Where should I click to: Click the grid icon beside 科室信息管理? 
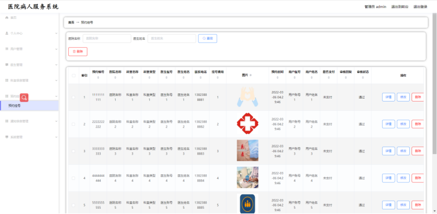[7, 80]
